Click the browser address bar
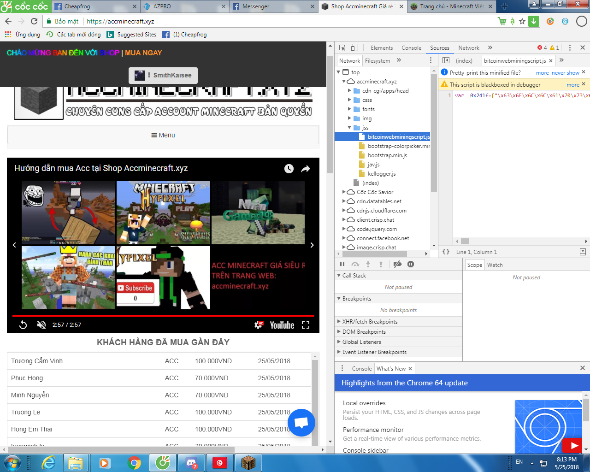Viewport: 590px width, 472px height. pos(290,21)
